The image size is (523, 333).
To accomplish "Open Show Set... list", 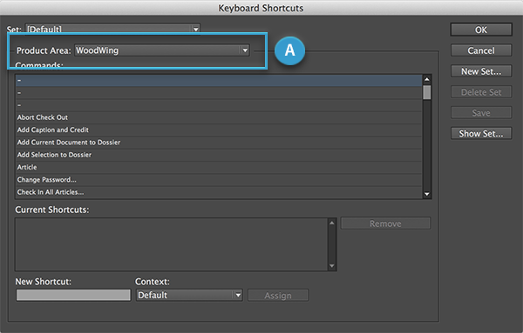I will (x=481, y=133).
